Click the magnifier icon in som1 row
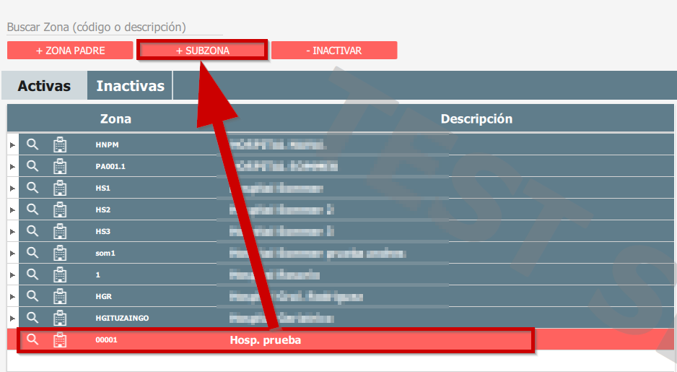 click(32, 253)
